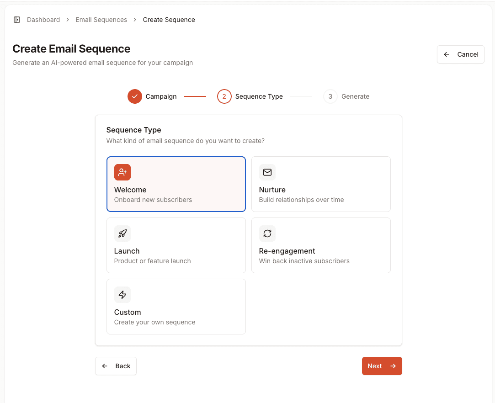Screen dimensions: 495x403
Task: Click the Welcome user-plus icon
Action: pyautogui.click(x=122, y=172)
